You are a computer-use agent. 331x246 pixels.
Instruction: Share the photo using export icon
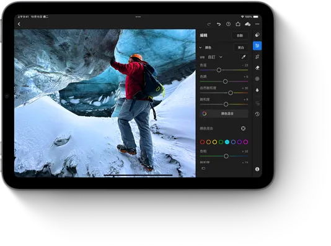[238, 24]
